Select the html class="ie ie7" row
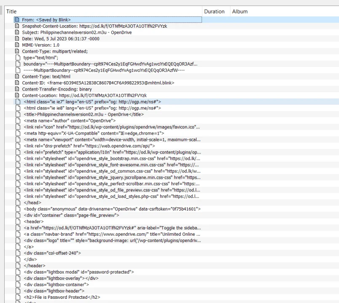Viewport: 339px width, 303px height. pyautogui.click(x=108, y=102)
